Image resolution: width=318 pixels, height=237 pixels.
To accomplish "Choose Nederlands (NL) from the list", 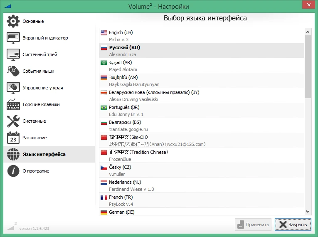I will (202, 185).
